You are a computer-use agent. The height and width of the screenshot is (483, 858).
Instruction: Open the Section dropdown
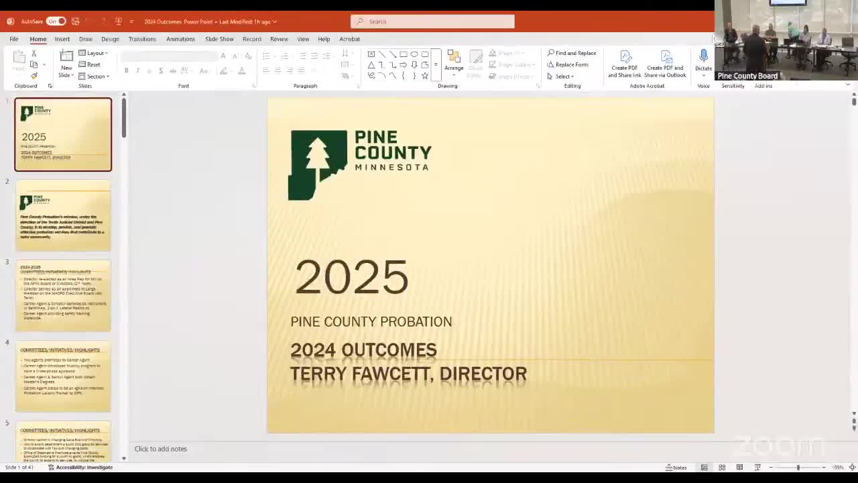[93, 76]
